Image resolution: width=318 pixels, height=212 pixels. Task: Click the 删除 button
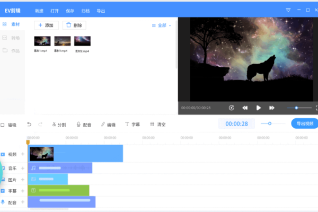[74, 25]
